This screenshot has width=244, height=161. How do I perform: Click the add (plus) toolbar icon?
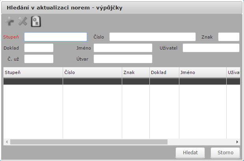pos(9,22)
